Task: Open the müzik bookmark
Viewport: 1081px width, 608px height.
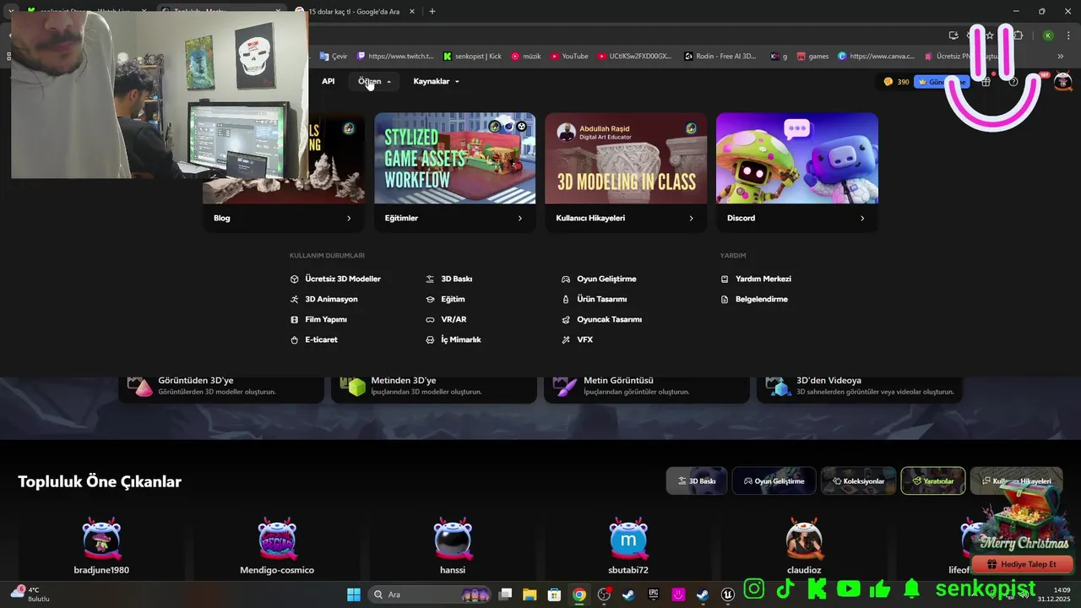Action: [x=525, y=56]
